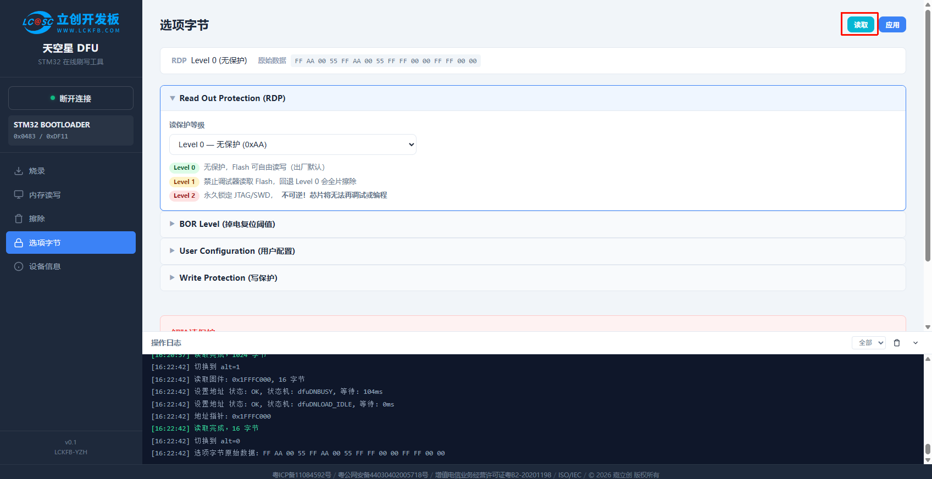Click the Level 2 red badge

click(x=184, y=196)
